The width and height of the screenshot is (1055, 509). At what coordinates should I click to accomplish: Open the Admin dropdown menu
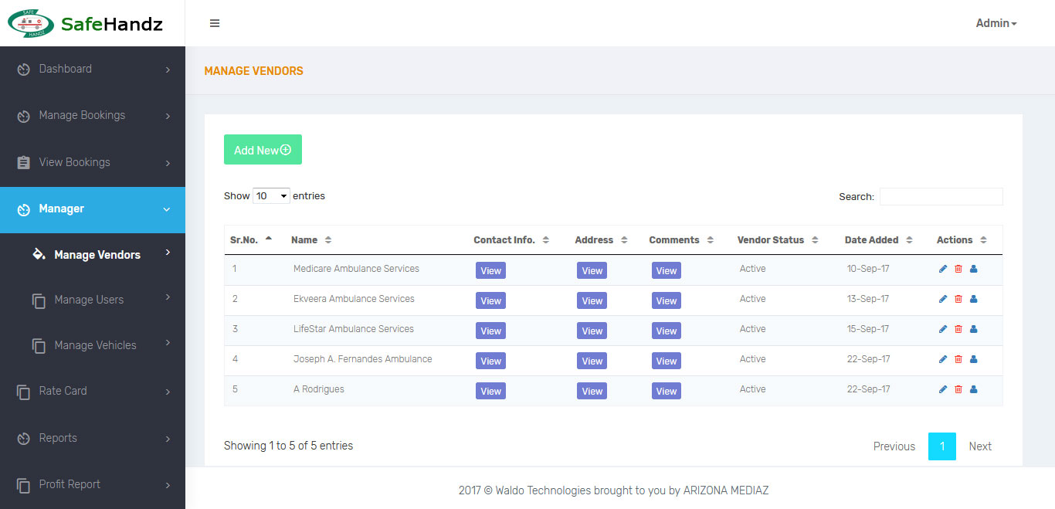click(x=996, y=23)
